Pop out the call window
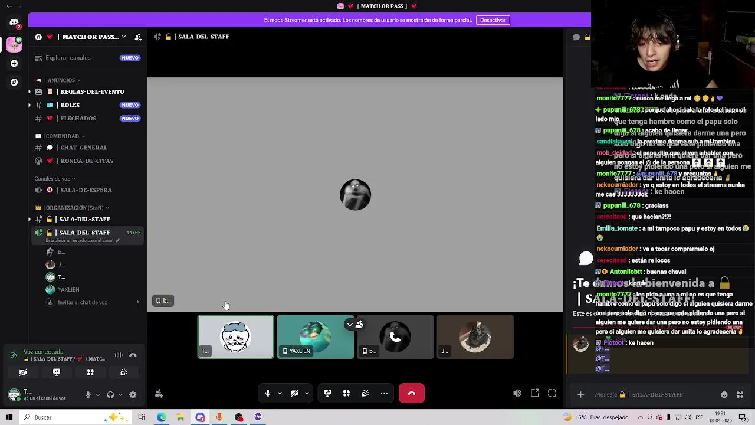Image resolution: width=755 pixels, height=425 pixels. tap(535, 393)
